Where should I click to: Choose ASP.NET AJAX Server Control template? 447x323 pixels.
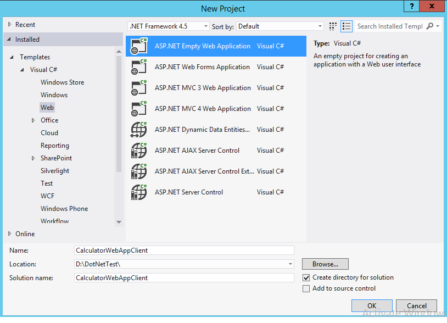coord(197,151)
